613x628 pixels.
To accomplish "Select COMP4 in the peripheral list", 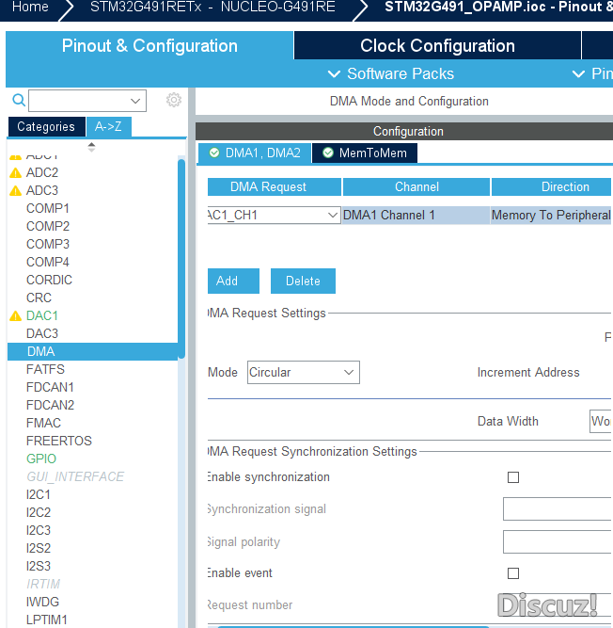I will tap(48, 263).
